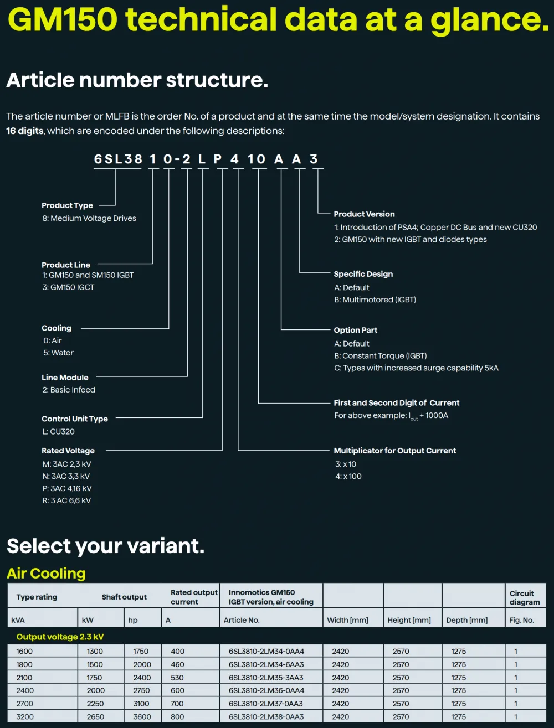The width and height of the screenshot is (554, 728).
Task: Click the 'Article No.' column header
Action: (x=242, y=620)
